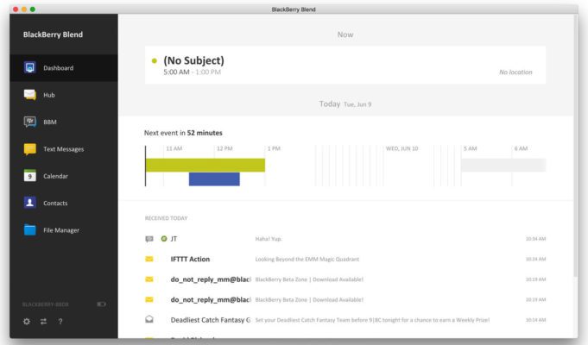Click the green status icon next to JT
This screenshot has height=345, width=588.
164,239
